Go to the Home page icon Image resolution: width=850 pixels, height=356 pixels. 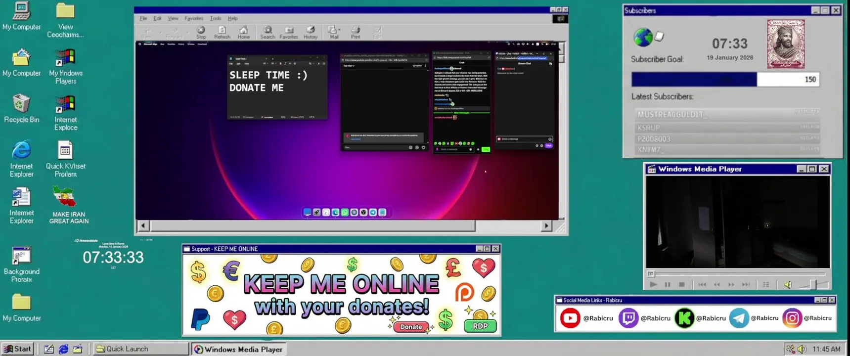243,33
